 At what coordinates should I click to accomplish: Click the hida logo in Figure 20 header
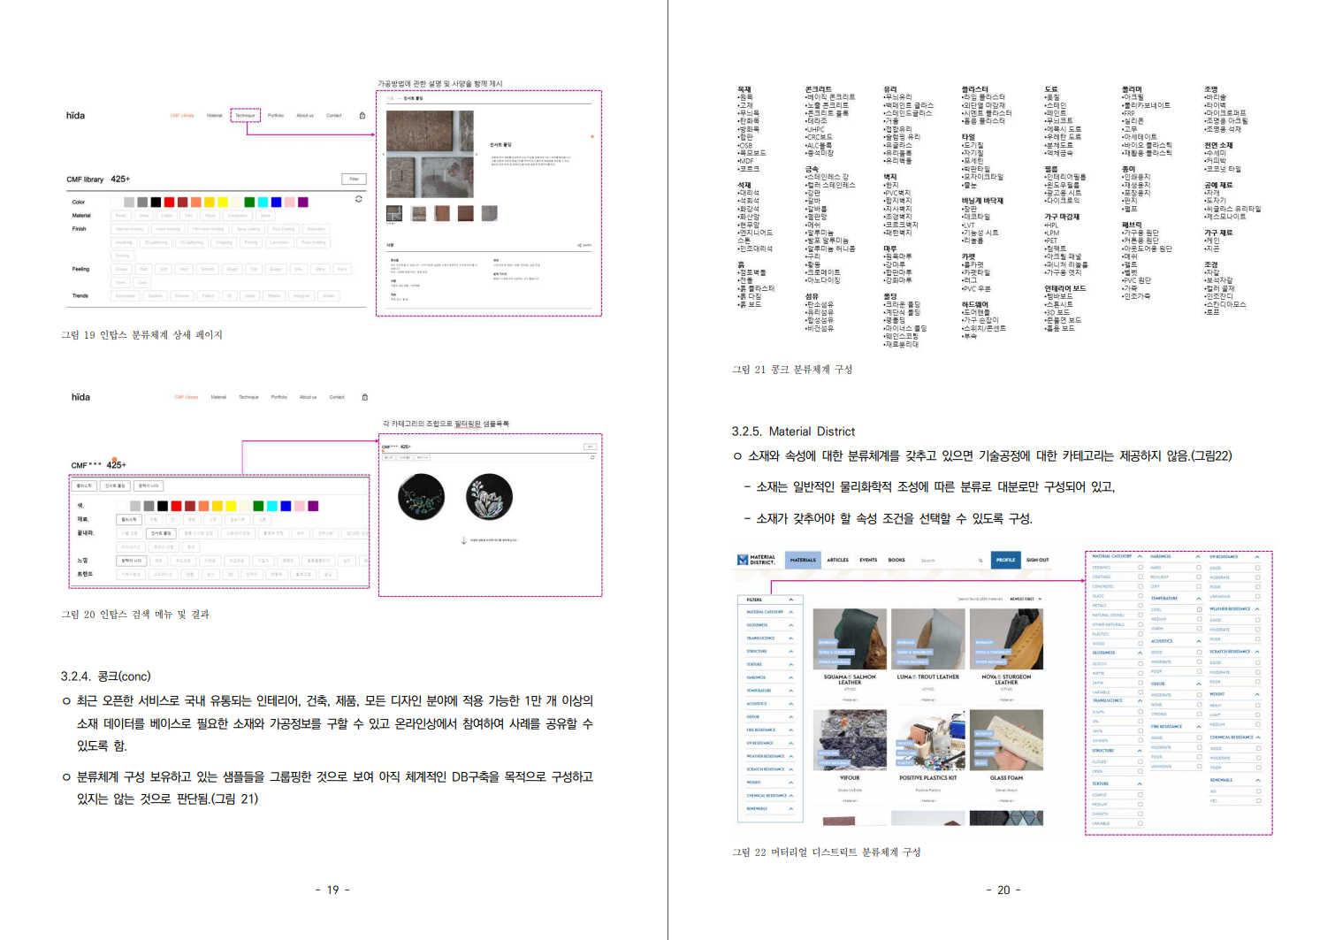(80, 397)
